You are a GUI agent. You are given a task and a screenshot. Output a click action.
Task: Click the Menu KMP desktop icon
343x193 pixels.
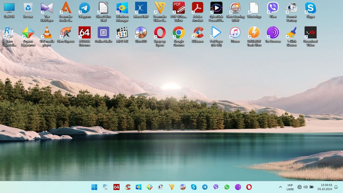tap(141, 11)
